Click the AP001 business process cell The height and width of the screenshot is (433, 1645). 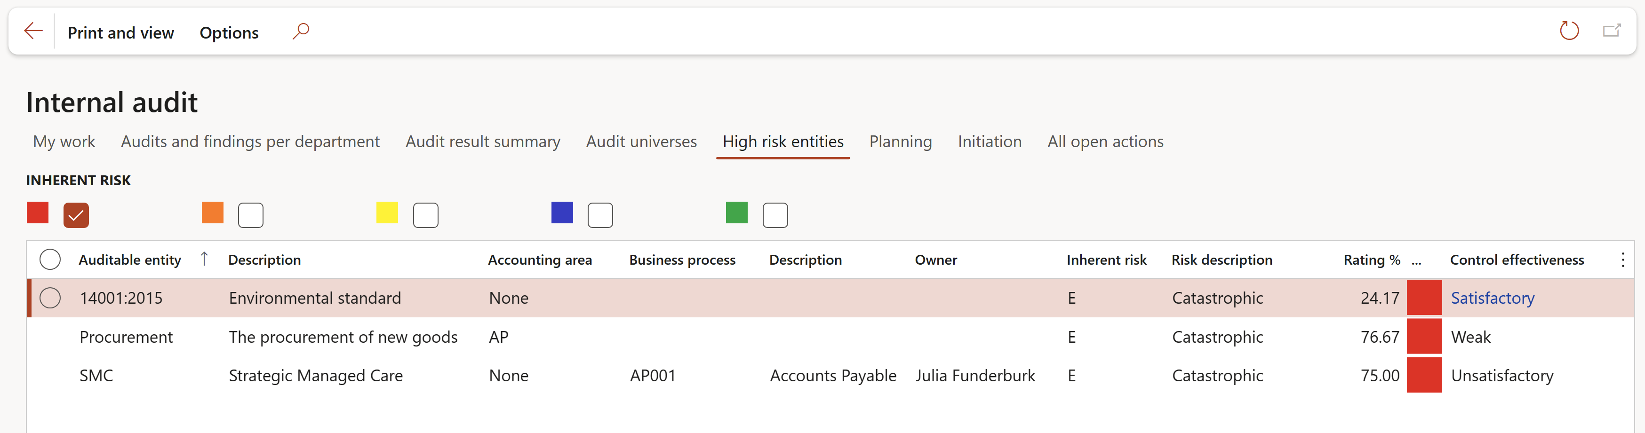(x=653, y=376)
